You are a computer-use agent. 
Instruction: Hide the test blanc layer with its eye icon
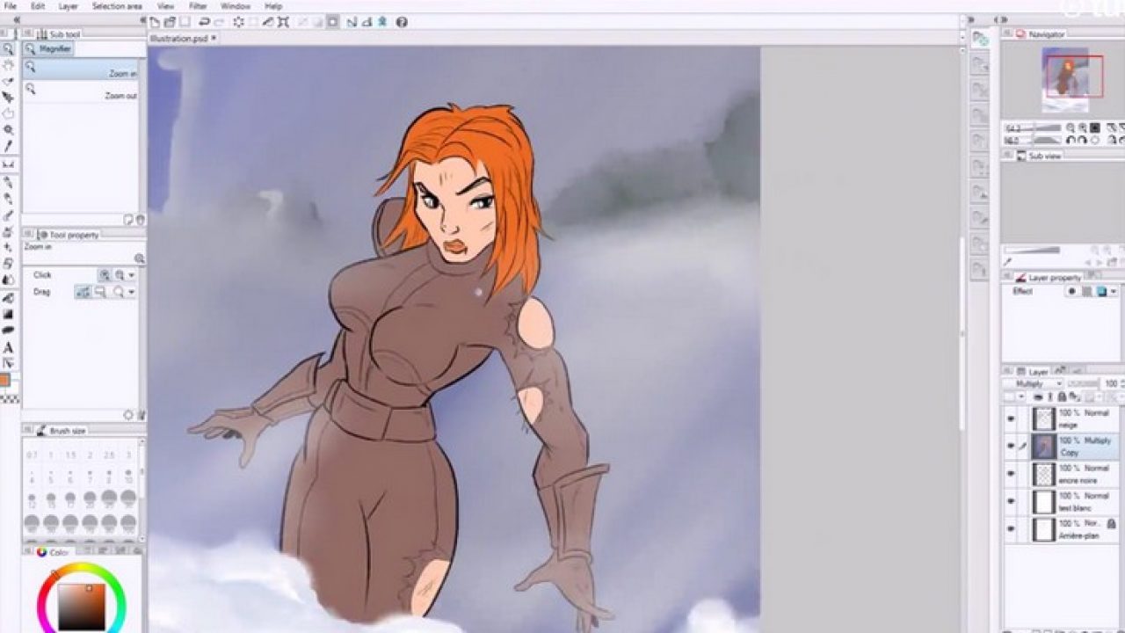tap(1011, 501)
